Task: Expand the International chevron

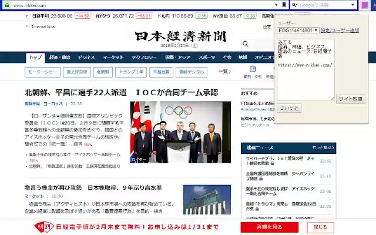Action: tap(26, 26)
